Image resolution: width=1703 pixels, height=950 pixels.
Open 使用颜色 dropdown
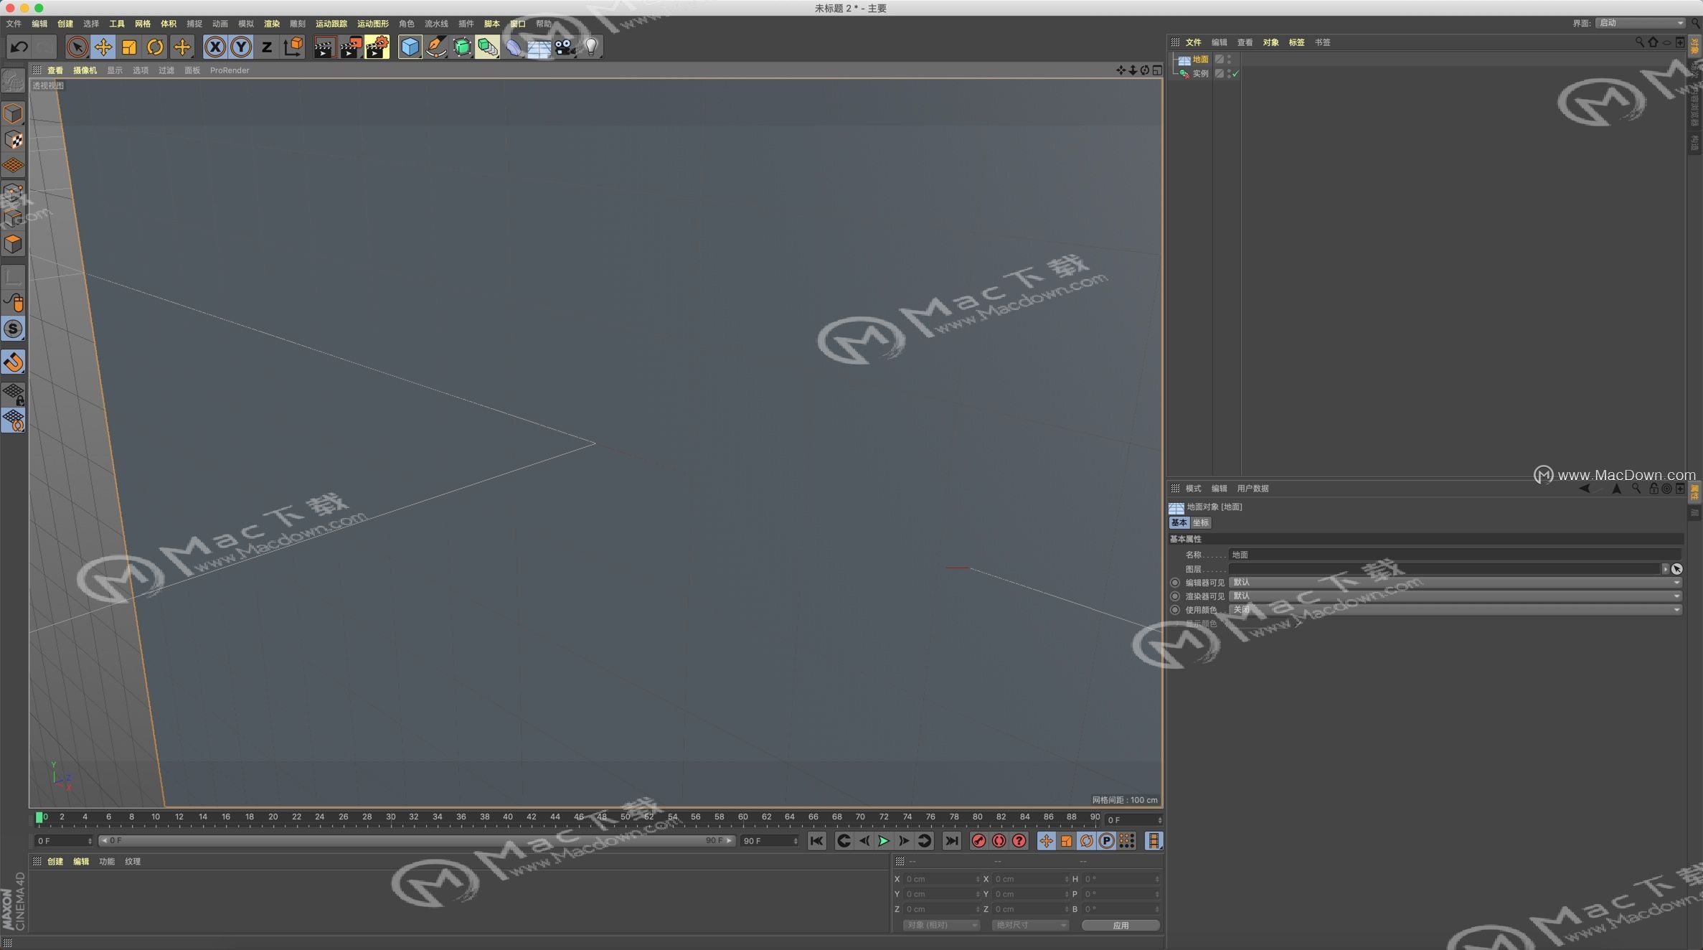point(1456,610)
